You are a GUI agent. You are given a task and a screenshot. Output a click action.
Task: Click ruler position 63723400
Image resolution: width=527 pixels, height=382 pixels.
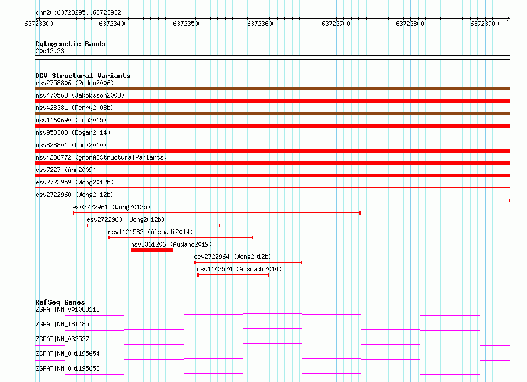(113, 24)
